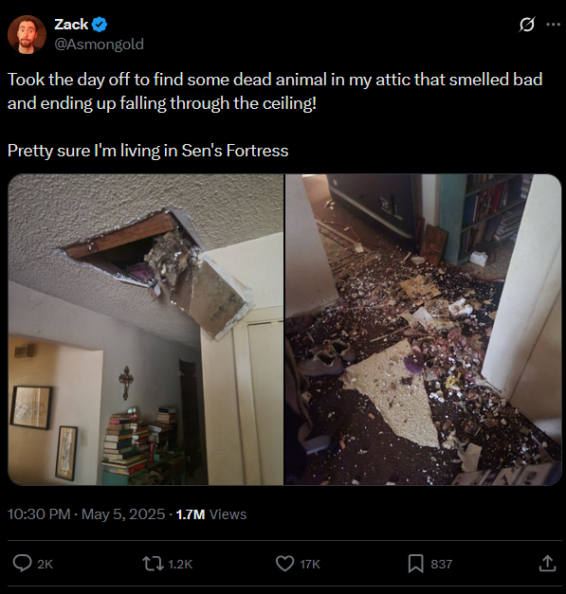Screen dimensions: 566x594
Task: Open the ceiling hole photo
Action: click(146, 330)
